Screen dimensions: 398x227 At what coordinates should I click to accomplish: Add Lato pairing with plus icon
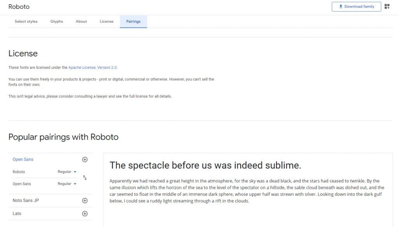85,213
